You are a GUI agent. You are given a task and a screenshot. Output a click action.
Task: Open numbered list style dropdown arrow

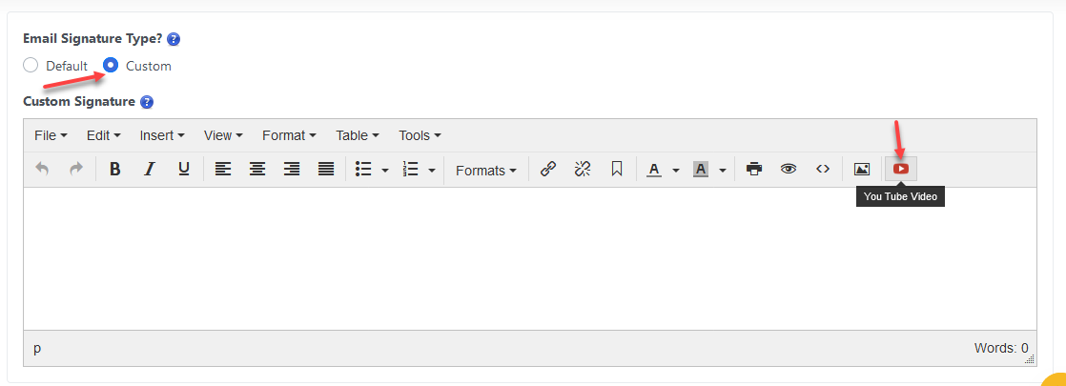coord(432,171)
